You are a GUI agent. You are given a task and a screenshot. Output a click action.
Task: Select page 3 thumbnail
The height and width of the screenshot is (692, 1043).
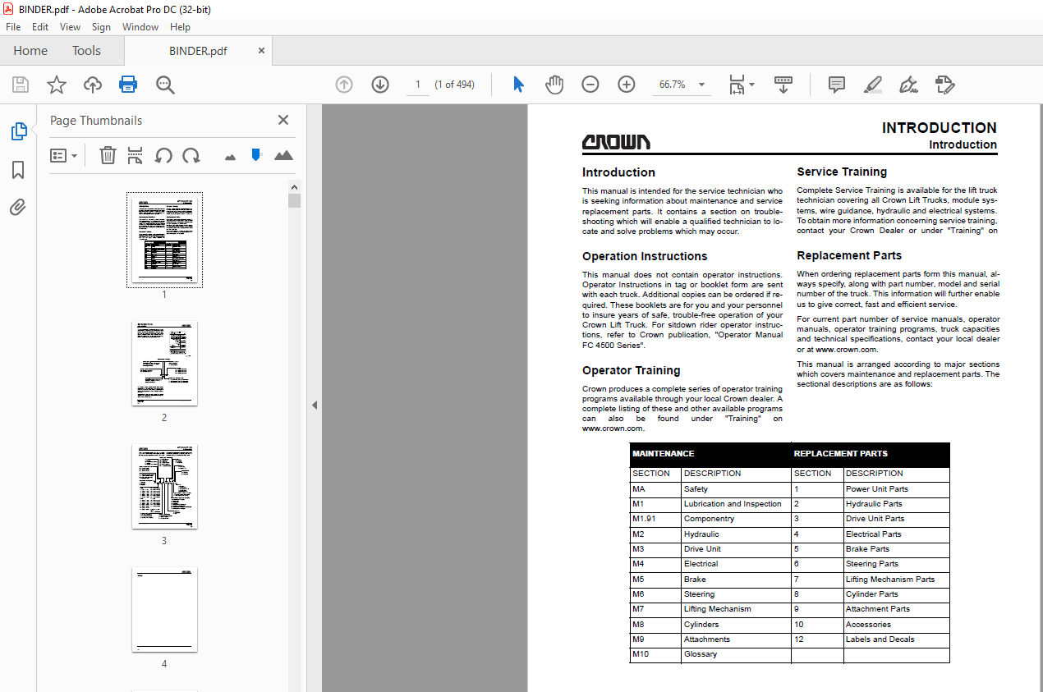164,487
